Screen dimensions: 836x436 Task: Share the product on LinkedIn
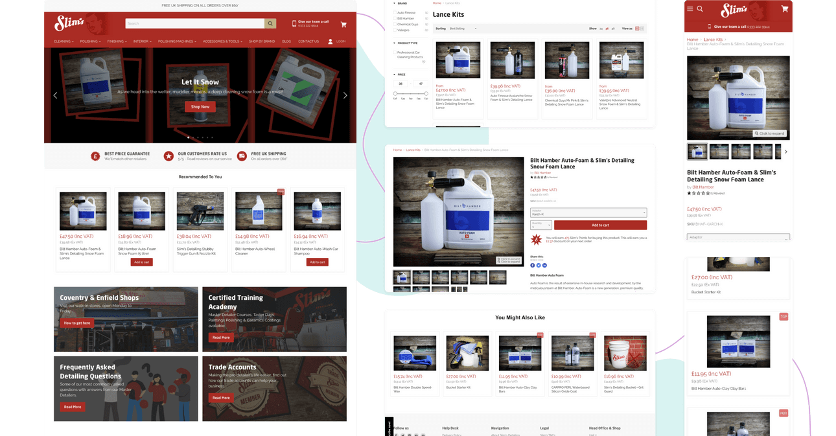pyautogui.click(x=544, y=265)
